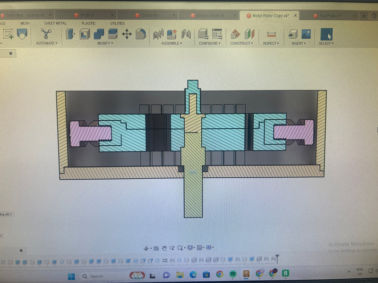Click the Orbit navigation icon
This screenshot has height=283, width=378.
146,248
